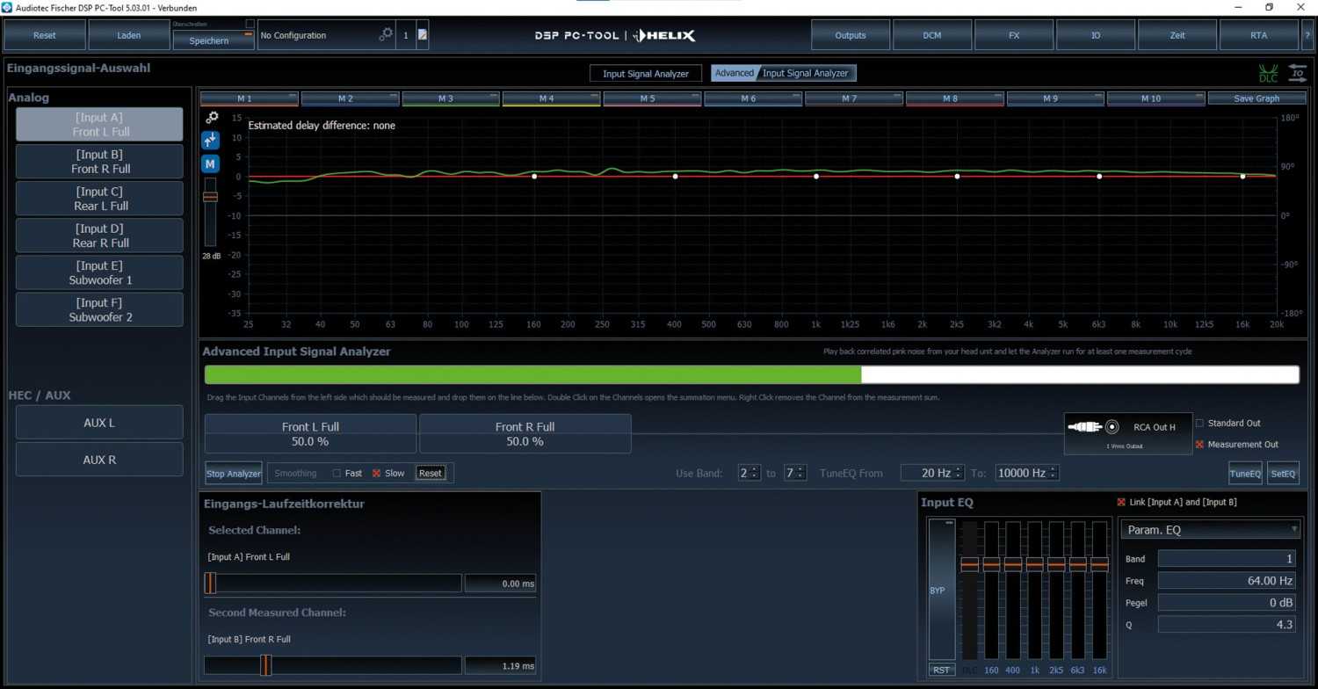The height and width of the screenshot is (689, 1318).
Task: Select the white EQ point at 1k
Action: coord(816,177)
